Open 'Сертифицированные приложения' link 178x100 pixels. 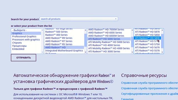click(x=150, y=94)
